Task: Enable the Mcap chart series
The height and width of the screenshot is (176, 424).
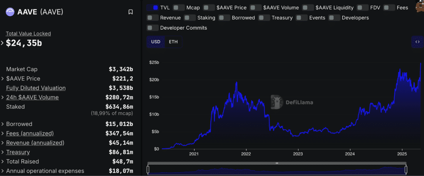Action: (178, 7)
